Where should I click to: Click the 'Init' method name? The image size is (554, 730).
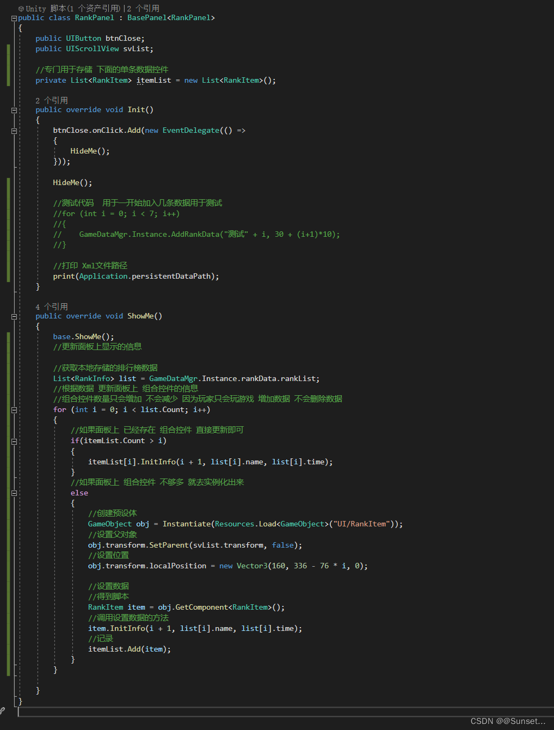click(136, 110)
